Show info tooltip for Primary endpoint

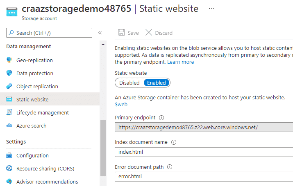pos(161,118)
